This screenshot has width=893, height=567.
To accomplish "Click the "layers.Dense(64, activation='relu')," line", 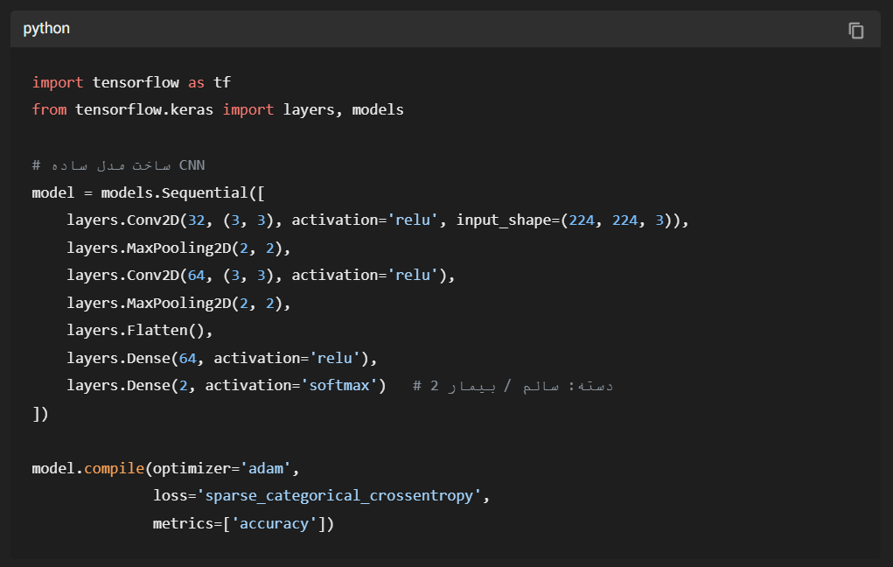I will tap(222, 358).
